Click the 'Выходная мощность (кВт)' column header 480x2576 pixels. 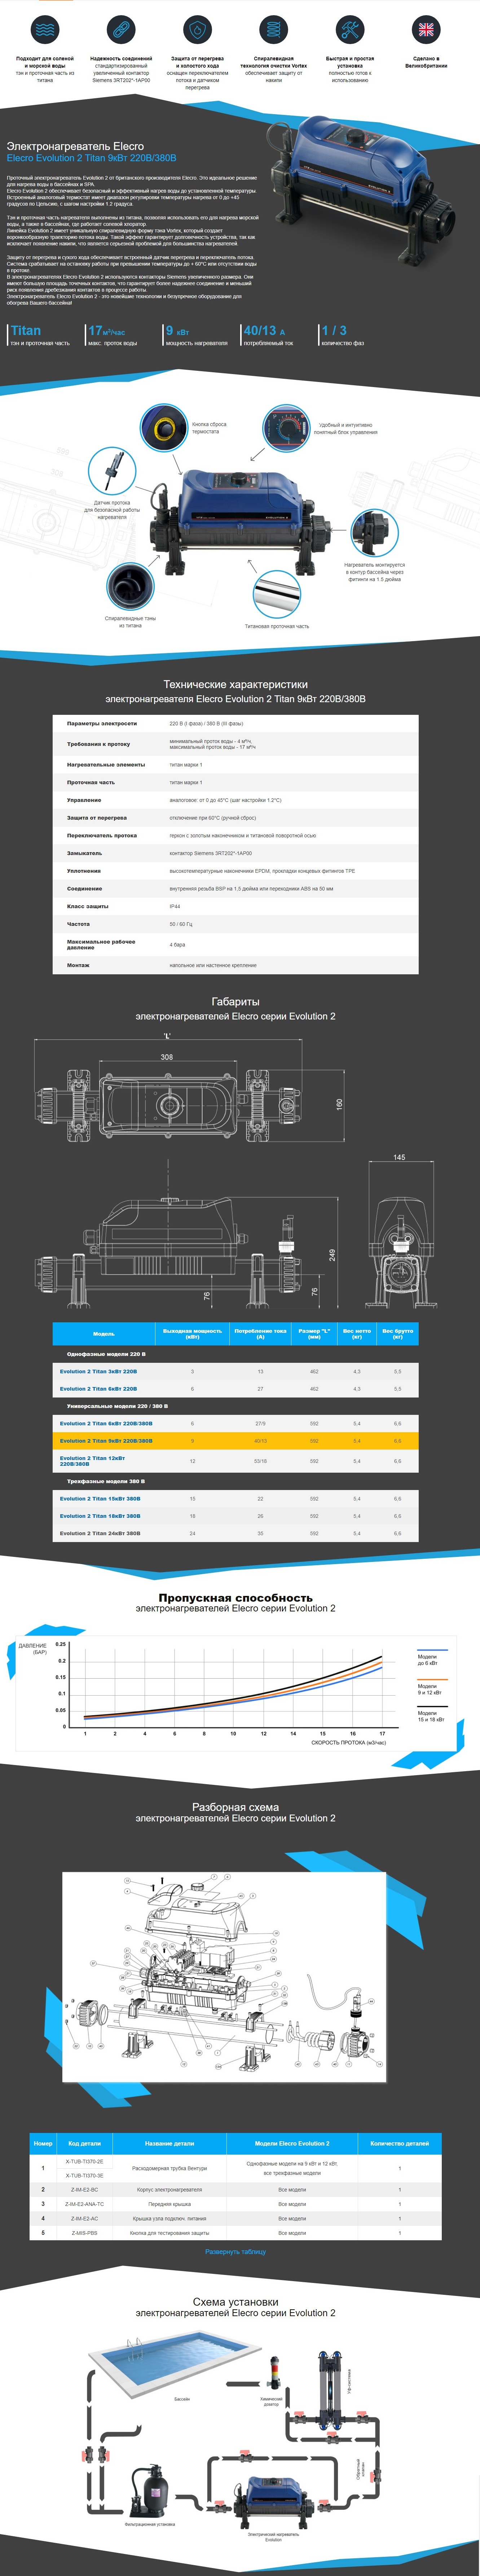pos(193,1333)
